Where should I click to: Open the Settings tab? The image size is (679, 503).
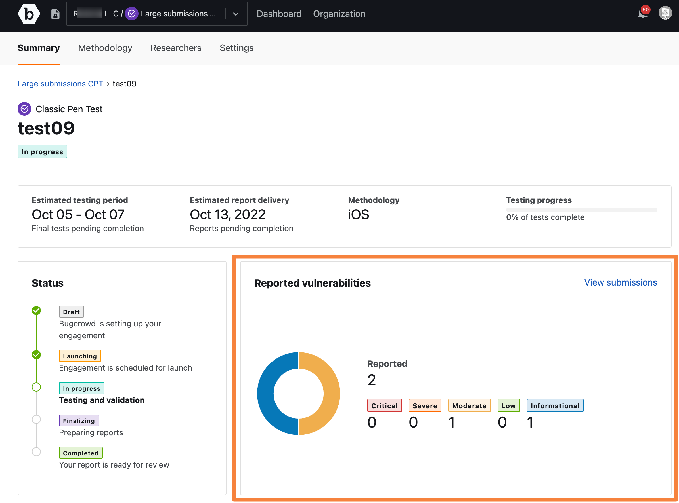pos(236,48)
